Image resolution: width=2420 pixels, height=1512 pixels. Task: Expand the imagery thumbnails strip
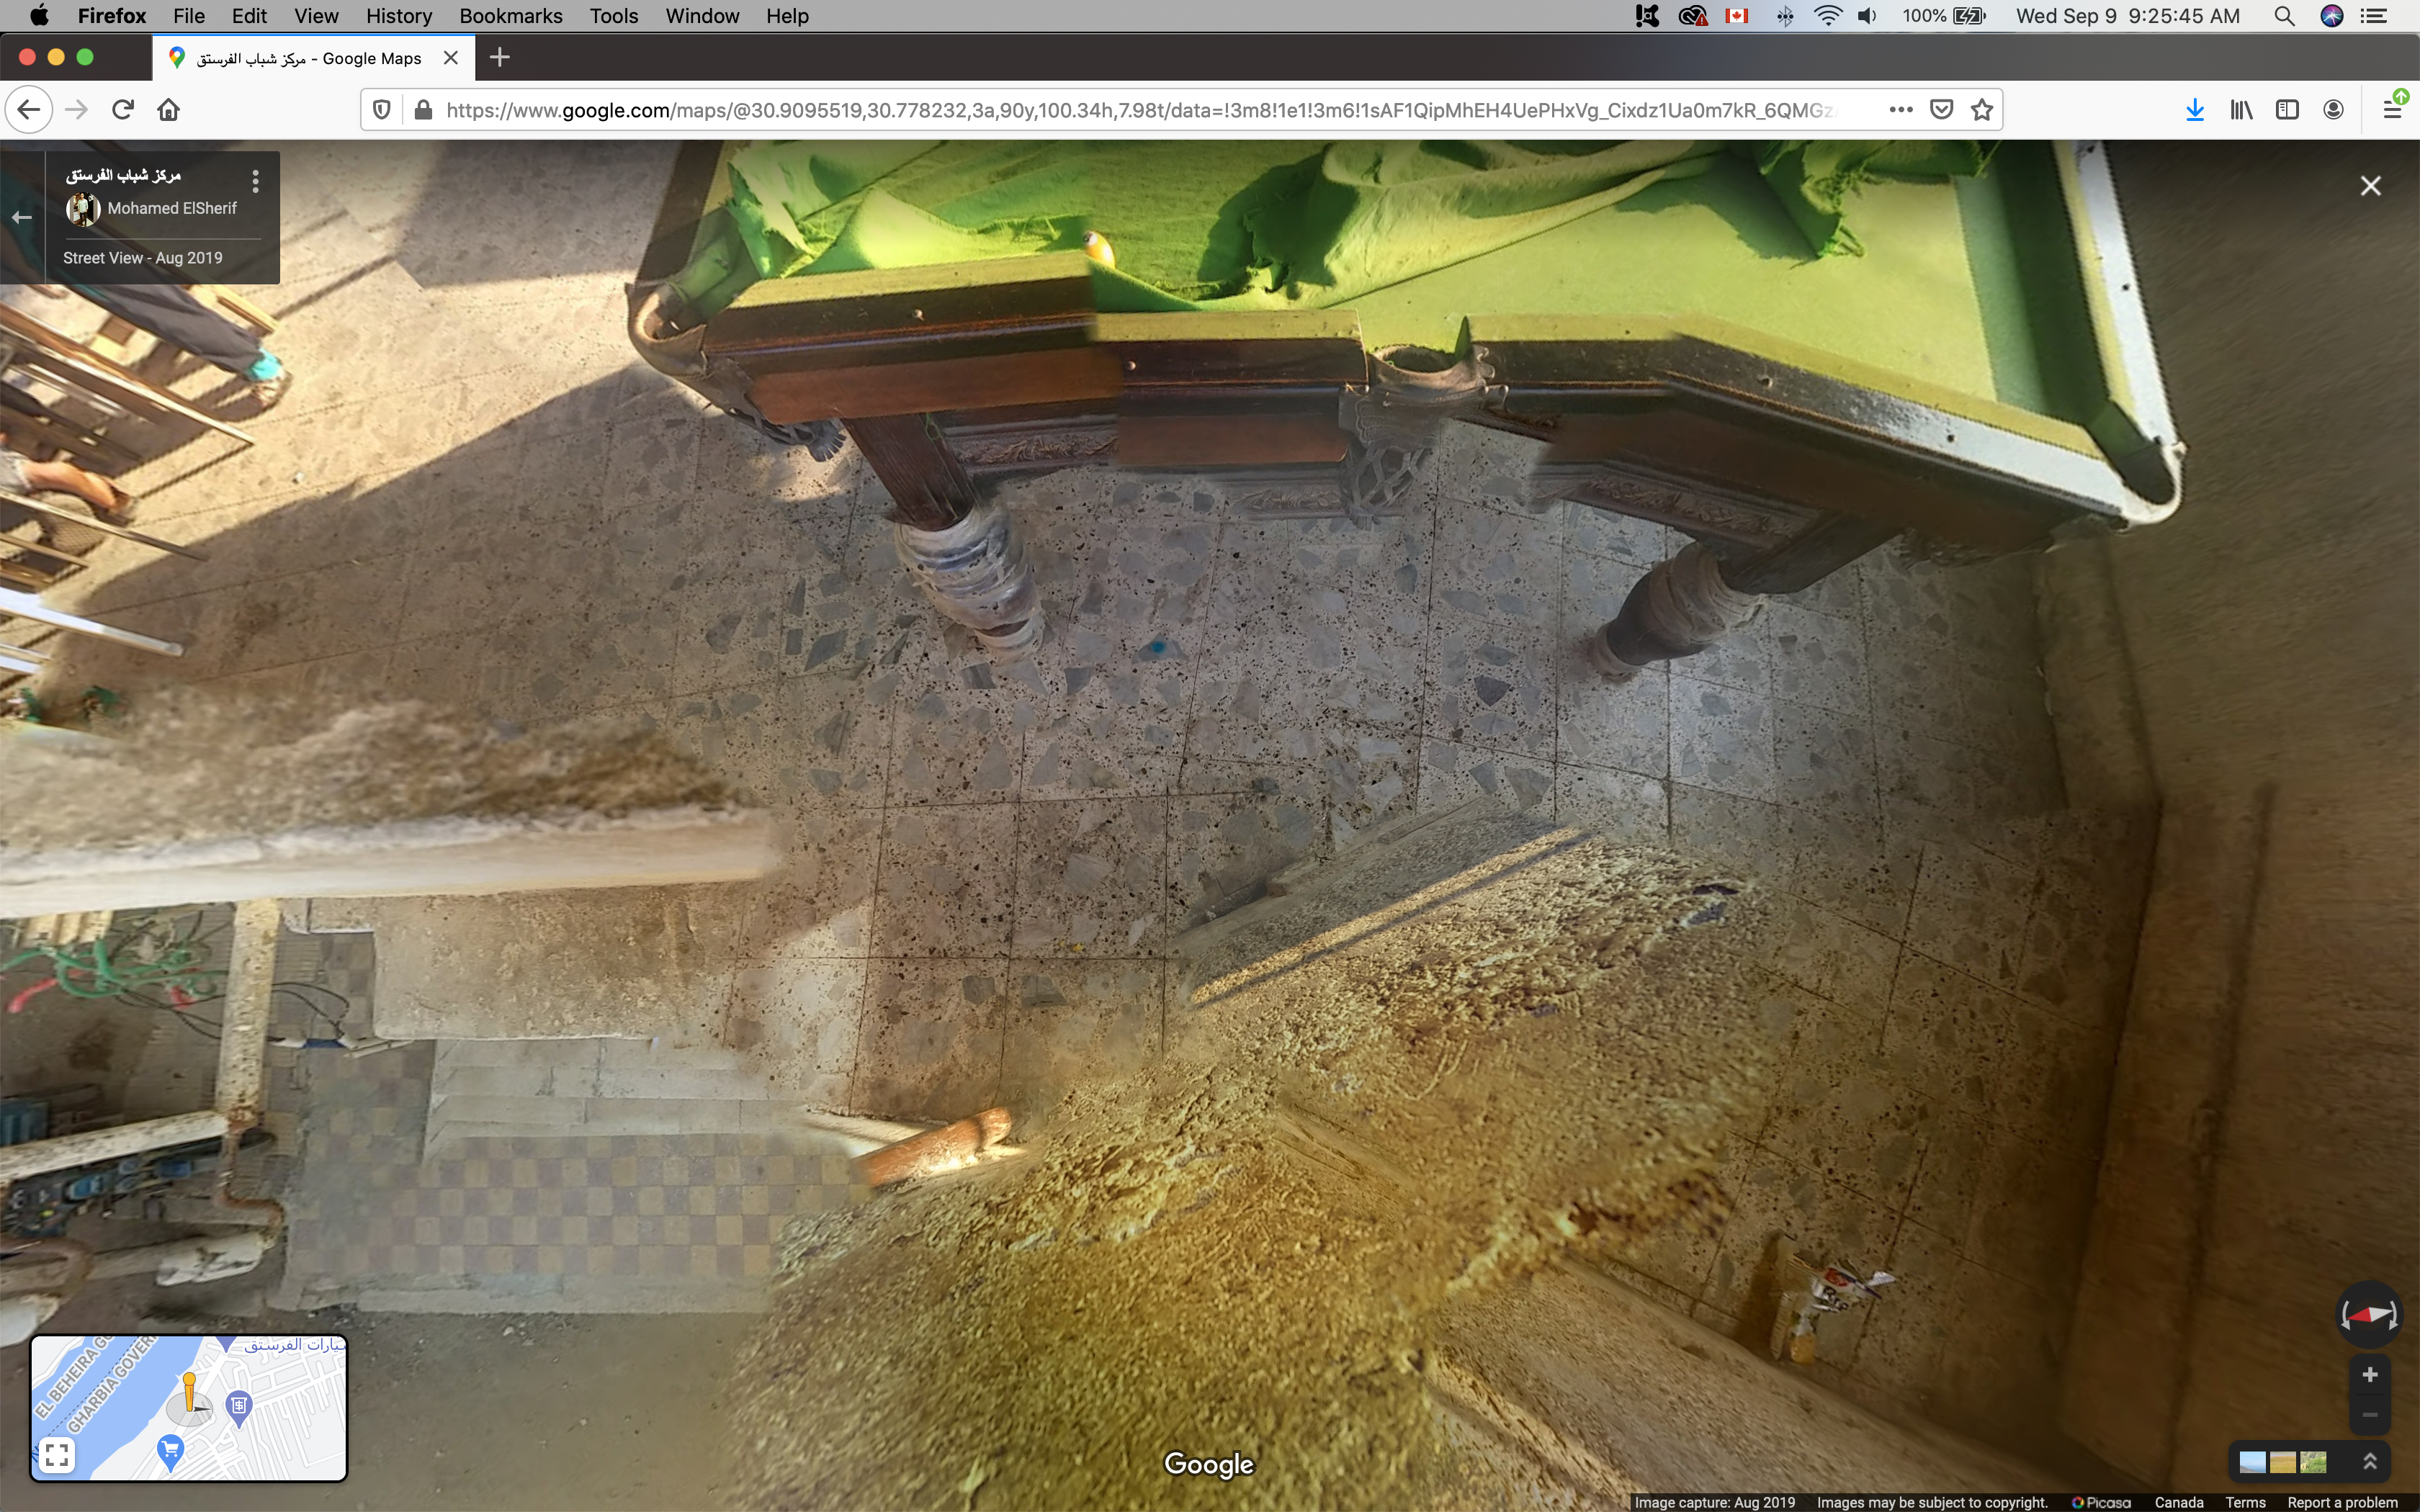[x=2369, y=1462]
